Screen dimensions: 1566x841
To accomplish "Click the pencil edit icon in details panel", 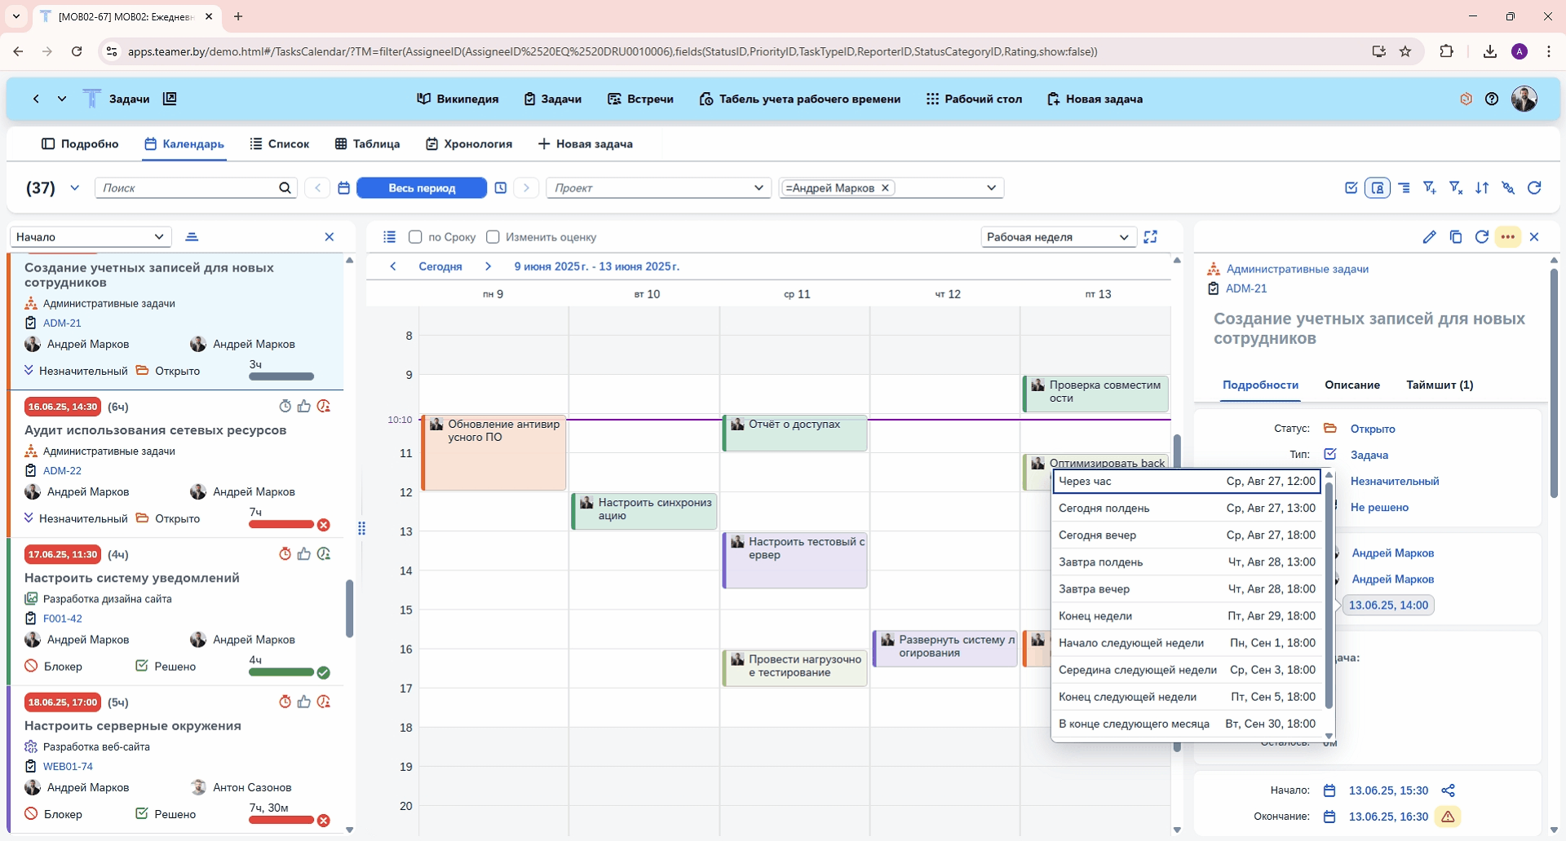I will click(x=1429, y=237).
